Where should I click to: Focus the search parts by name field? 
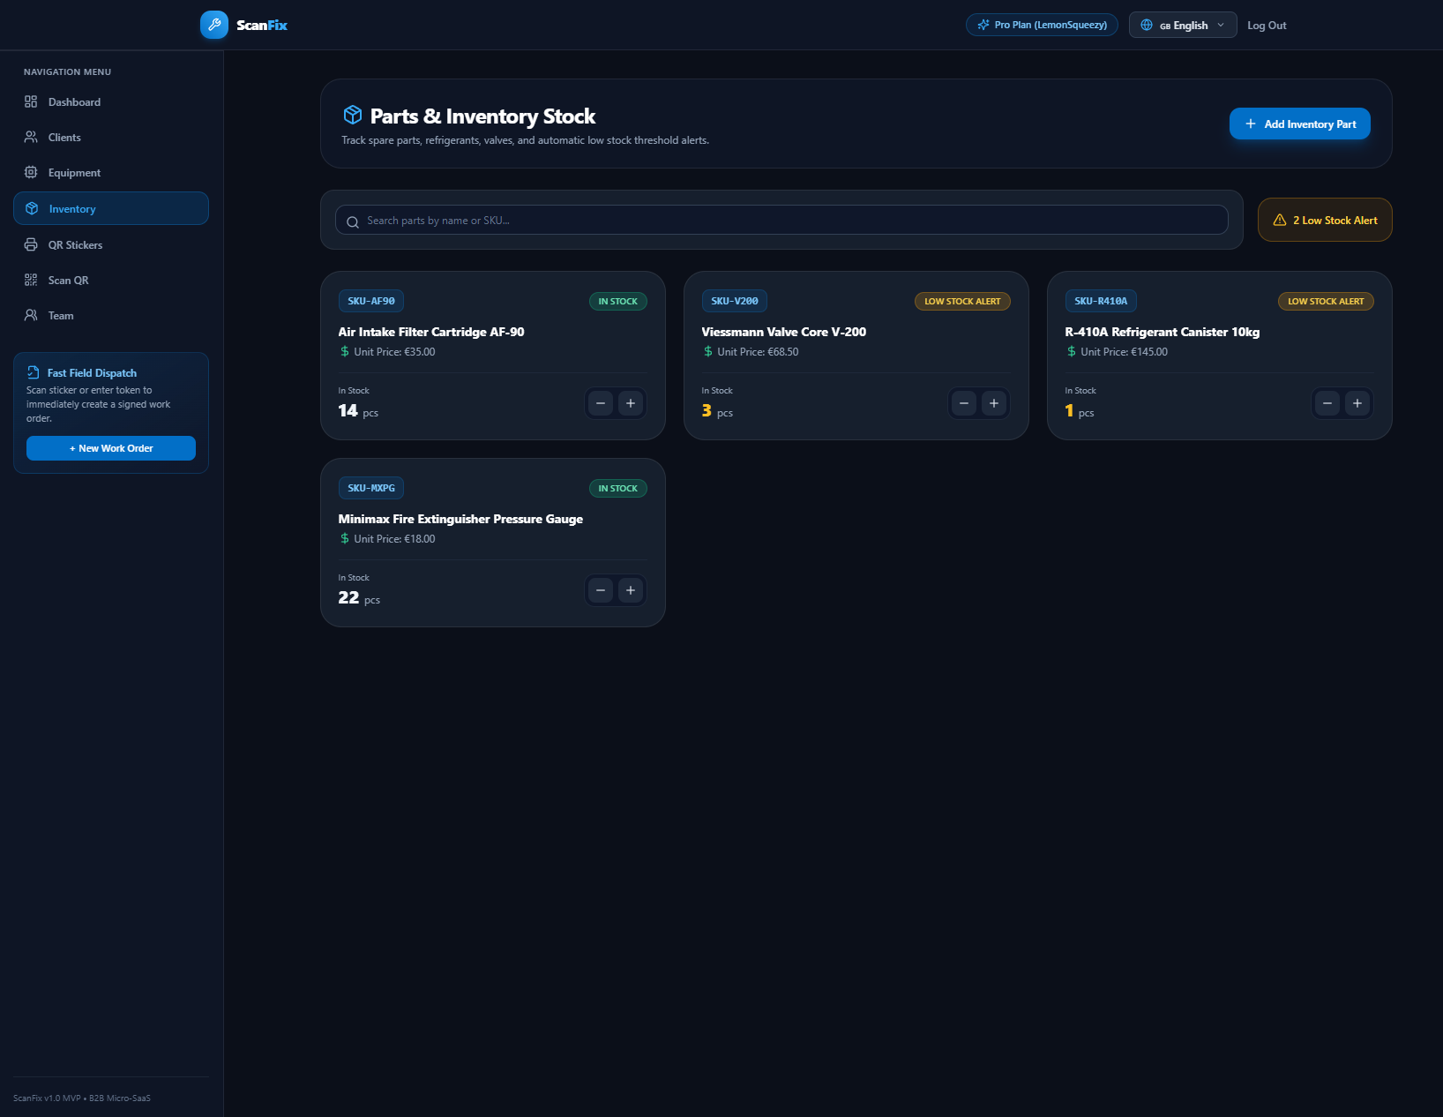781,220
